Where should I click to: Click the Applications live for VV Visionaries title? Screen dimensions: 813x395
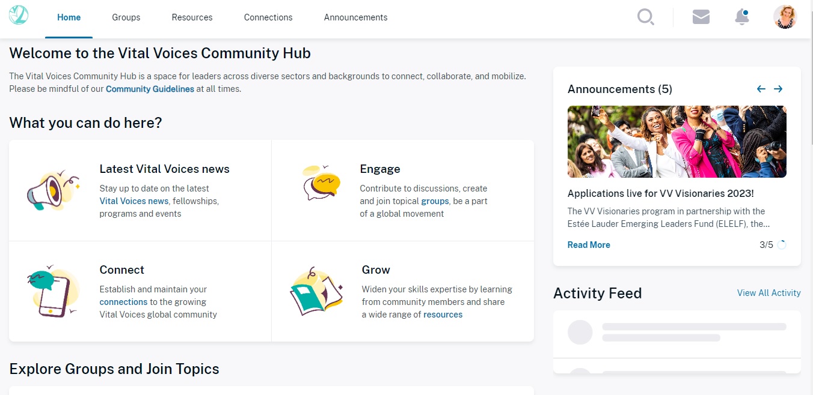click(x=661, y=193)
